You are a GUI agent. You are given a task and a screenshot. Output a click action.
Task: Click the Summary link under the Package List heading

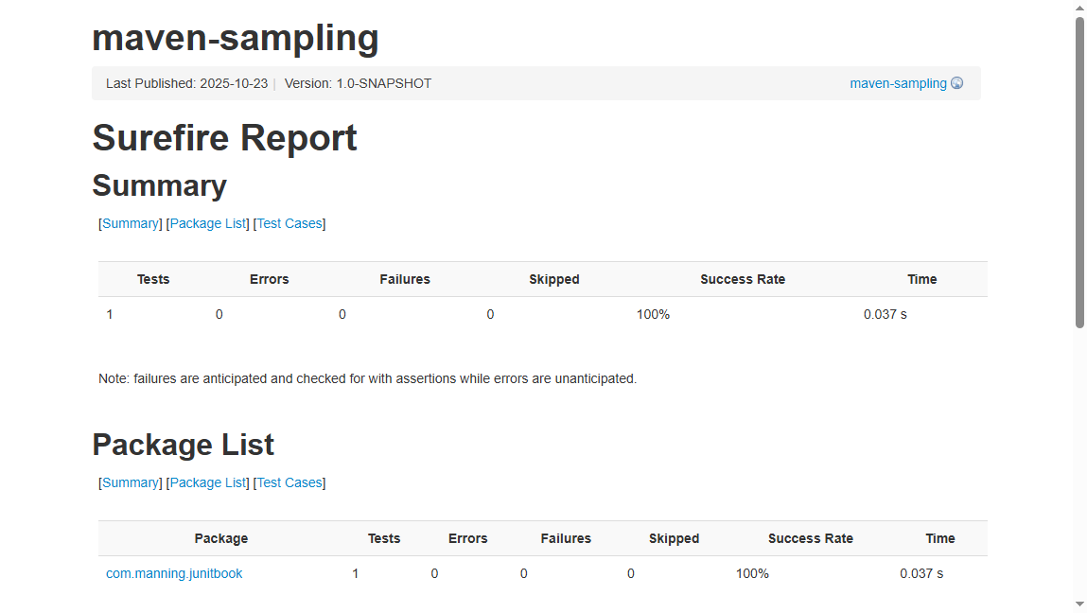131,482
